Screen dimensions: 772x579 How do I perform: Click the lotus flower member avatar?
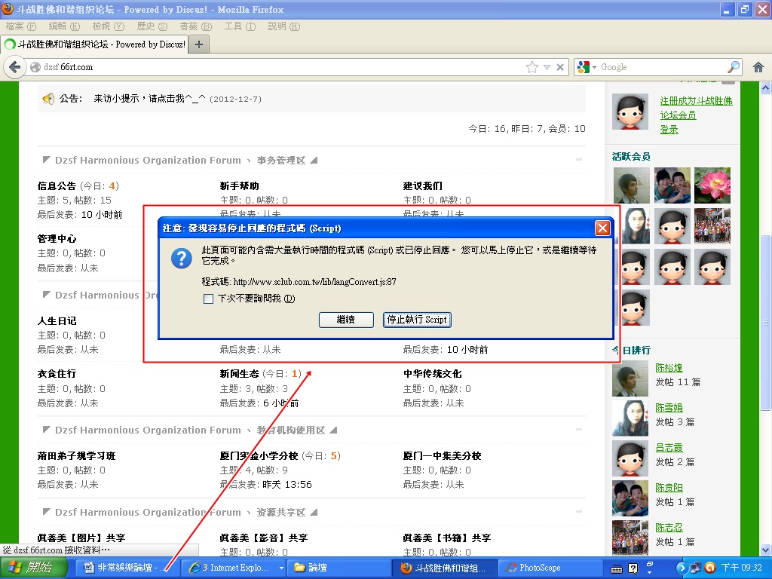click(x=712, y=185)
